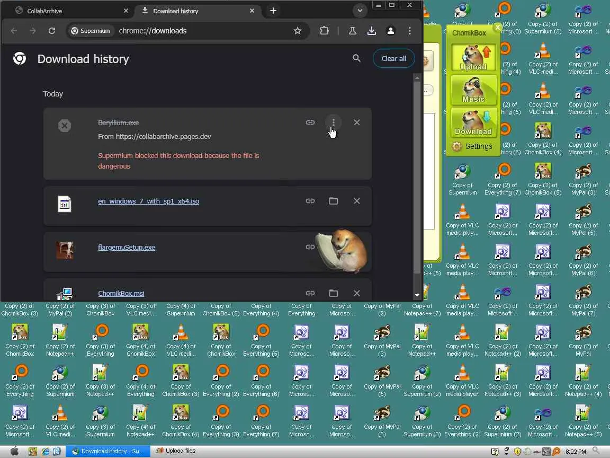The image size is (610, 458).
Task: Select 'Copy of MyPal (6)' desktop icon
Action: coord(382,420)
